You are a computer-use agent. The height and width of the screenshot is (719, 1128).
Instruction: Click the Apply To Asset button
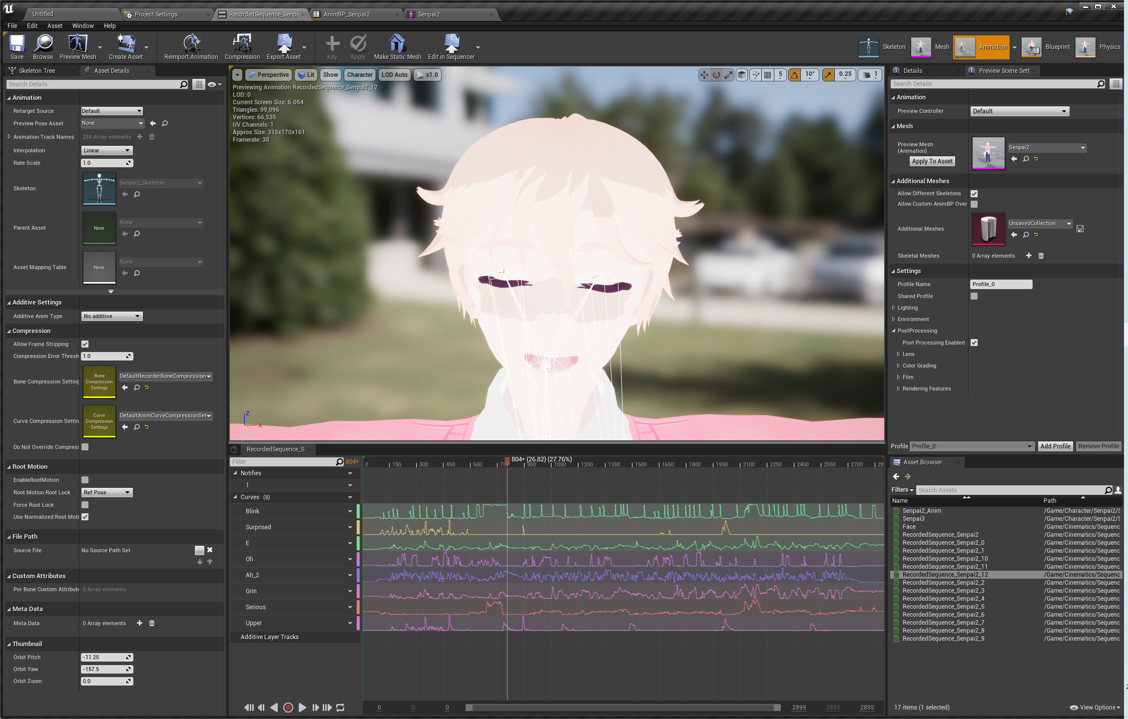[932, 161]
